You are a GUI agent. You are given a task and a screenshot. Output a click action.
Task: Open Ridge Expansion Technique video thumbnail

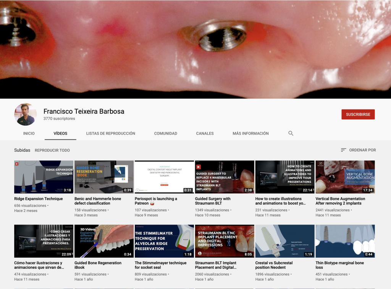click(44, 177)
